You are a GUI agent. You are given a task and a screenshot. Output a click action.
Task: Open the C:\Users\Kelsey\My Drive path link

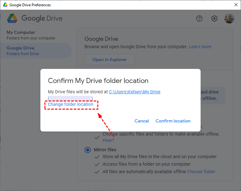pos(135,92)
